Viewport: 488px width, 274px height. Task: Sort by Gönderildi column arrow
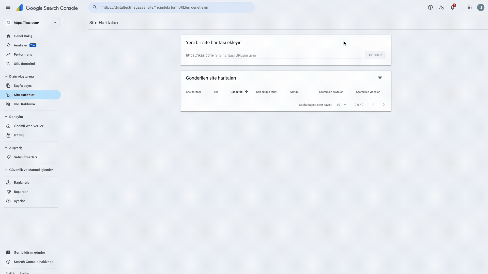click(x=247, y=92)
